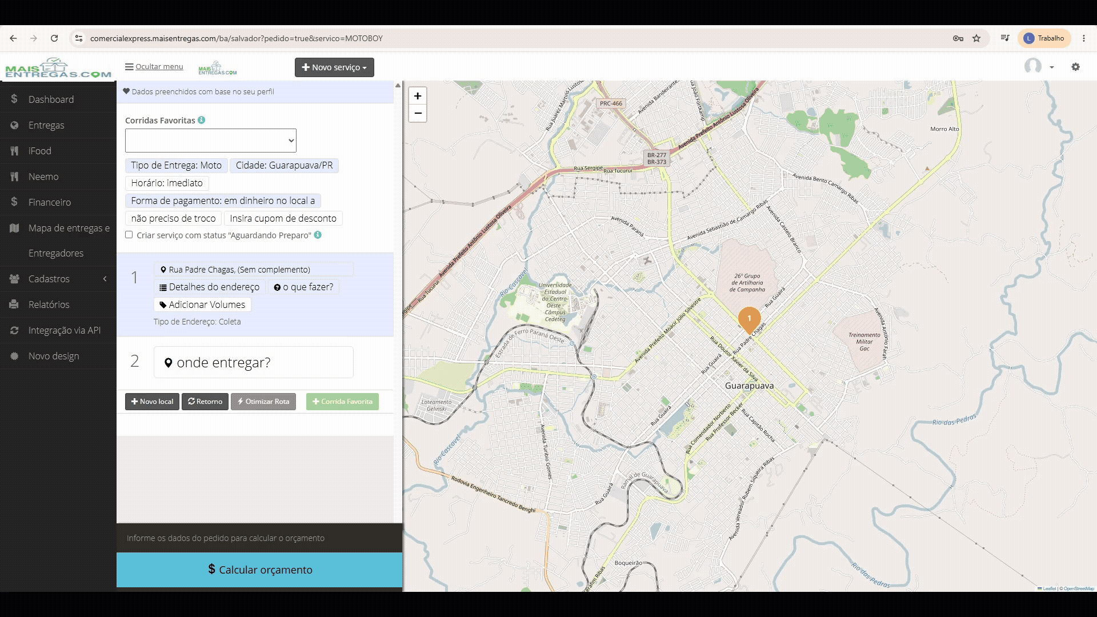This screenshot has width=1097, height=617.
Task: Click Forma de pagamento em dinheiro tag
Action: point(223,201)
